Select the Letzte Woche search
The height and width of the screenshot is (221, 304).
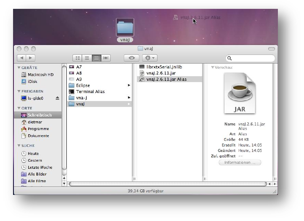point(37,167)
